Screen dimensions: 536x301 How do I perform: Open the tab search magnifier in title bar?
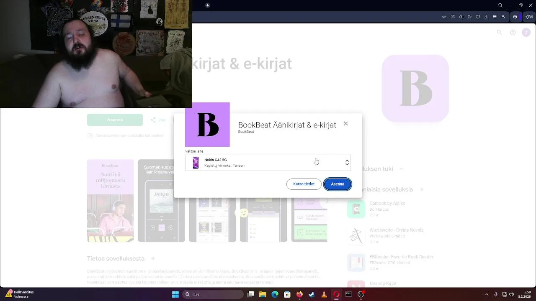[x=500, y=5]
